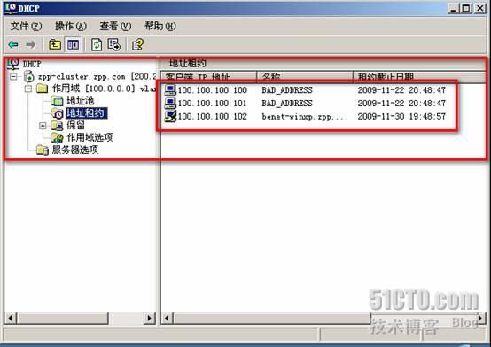Select 服务器选项 tree item
This screenshot has width=491, height=347.
click(75, 150)
